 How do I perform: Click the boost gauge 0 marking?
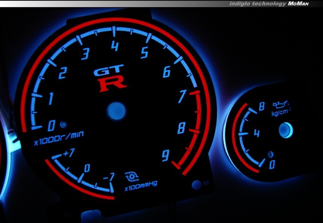[87, 168]
